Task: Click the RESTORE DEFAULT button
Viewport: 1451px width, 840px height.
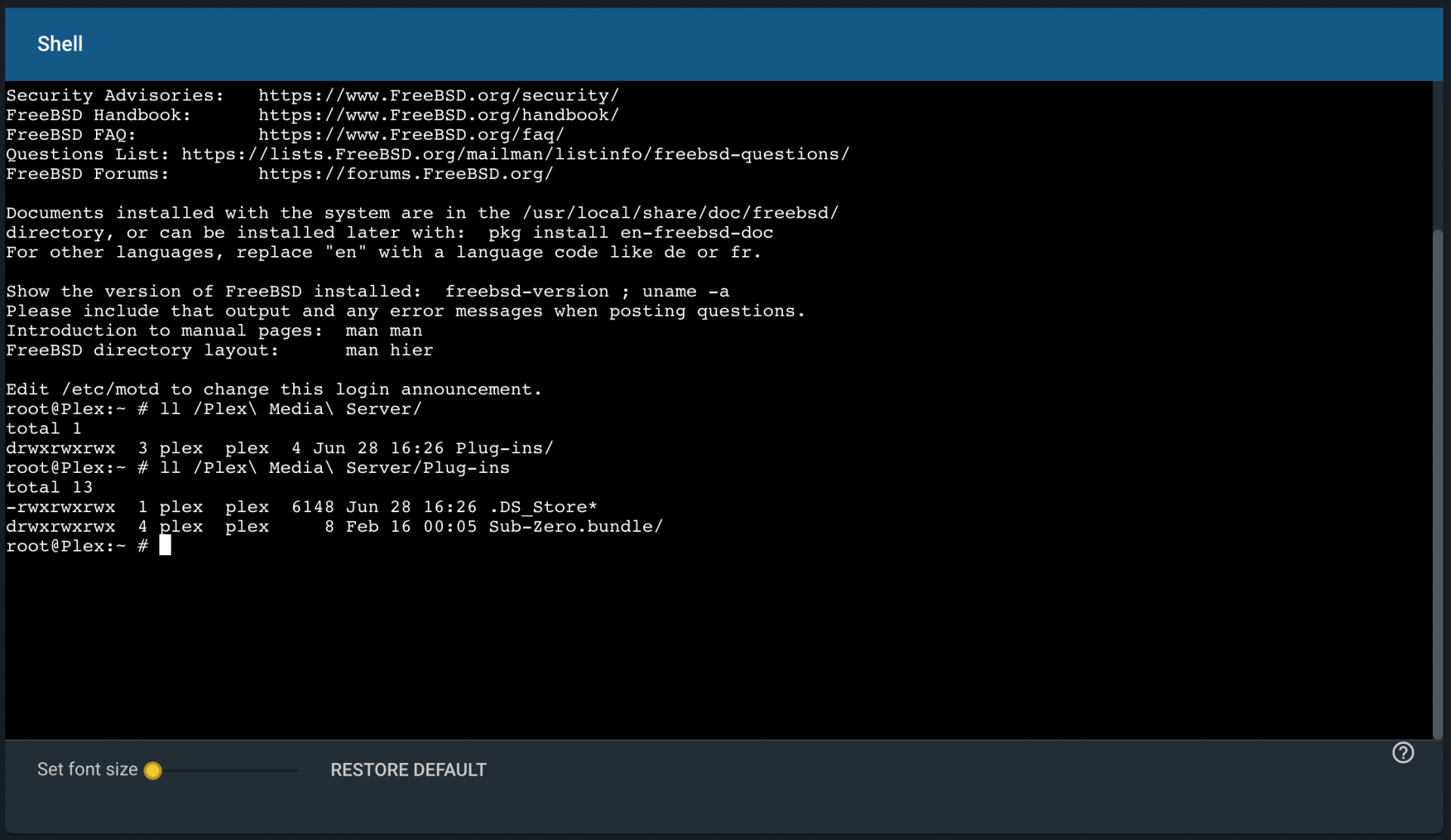Action: 408,770
